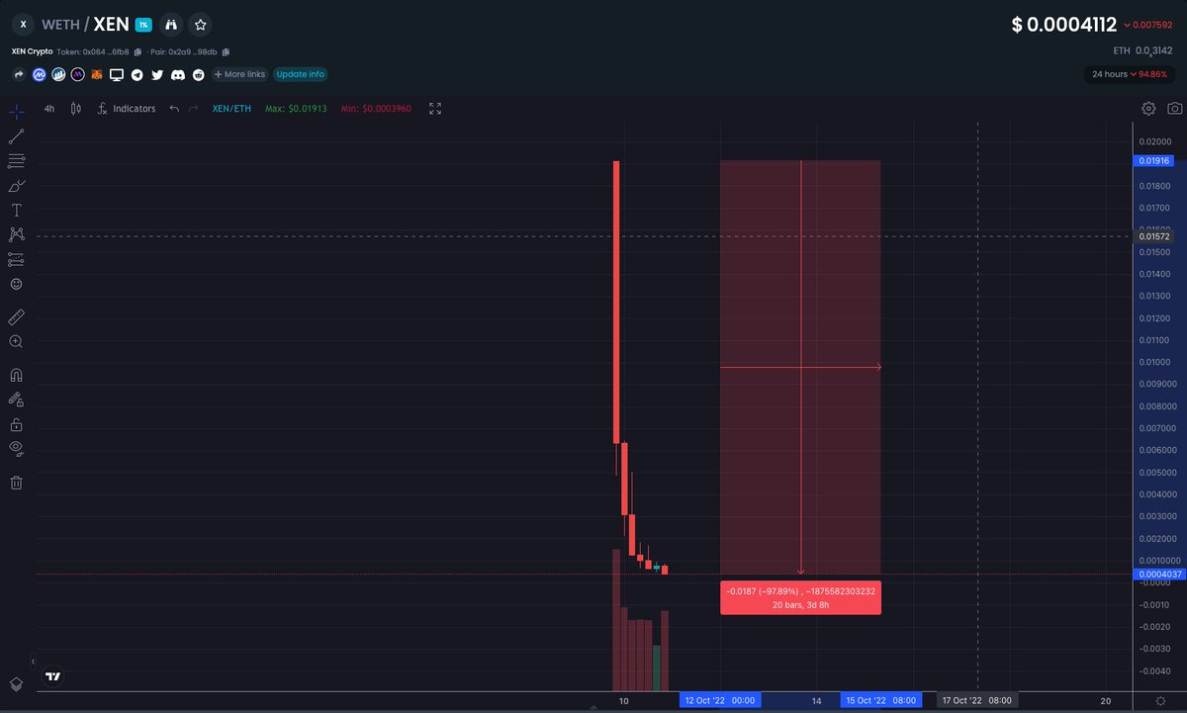Screen dimensions: 1187x713
Task: Select the zoom in tool
Action: tap(16, 341)
